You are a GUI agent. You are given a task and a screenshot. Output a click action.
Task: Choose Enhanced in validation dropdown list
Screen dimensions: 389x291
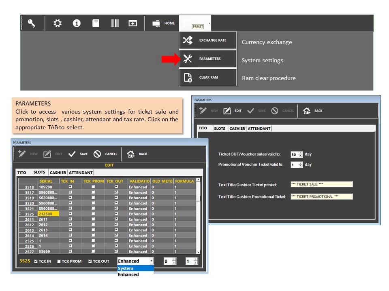tap(135, 274)
